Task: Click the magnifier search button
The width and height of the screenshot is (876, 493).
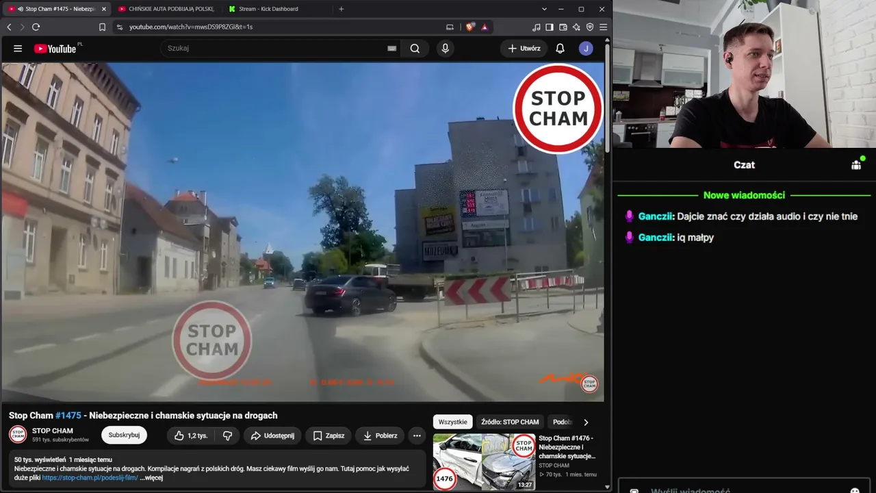Action: tap(415, 49)
